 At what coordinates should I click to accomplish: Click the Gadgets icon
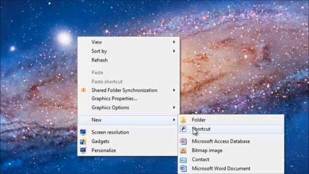(x=83, y=141)
